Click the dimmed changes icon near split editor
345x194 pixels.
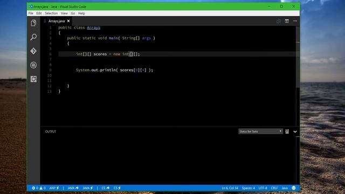(x=278, y=21)
